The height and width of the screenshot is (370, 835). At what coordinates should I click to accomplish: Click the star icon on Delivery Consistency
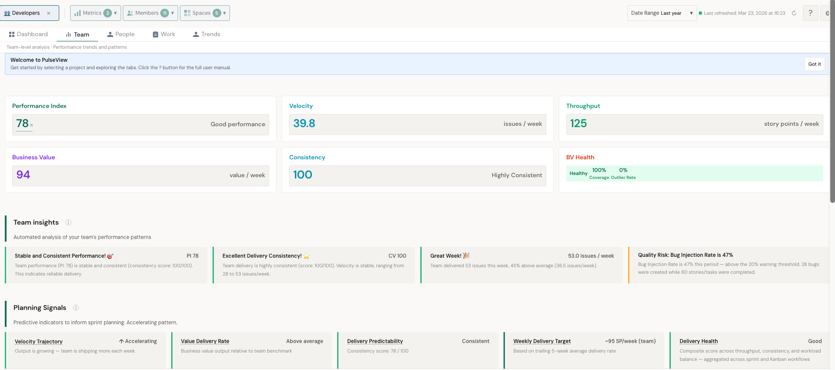[307, 256]
